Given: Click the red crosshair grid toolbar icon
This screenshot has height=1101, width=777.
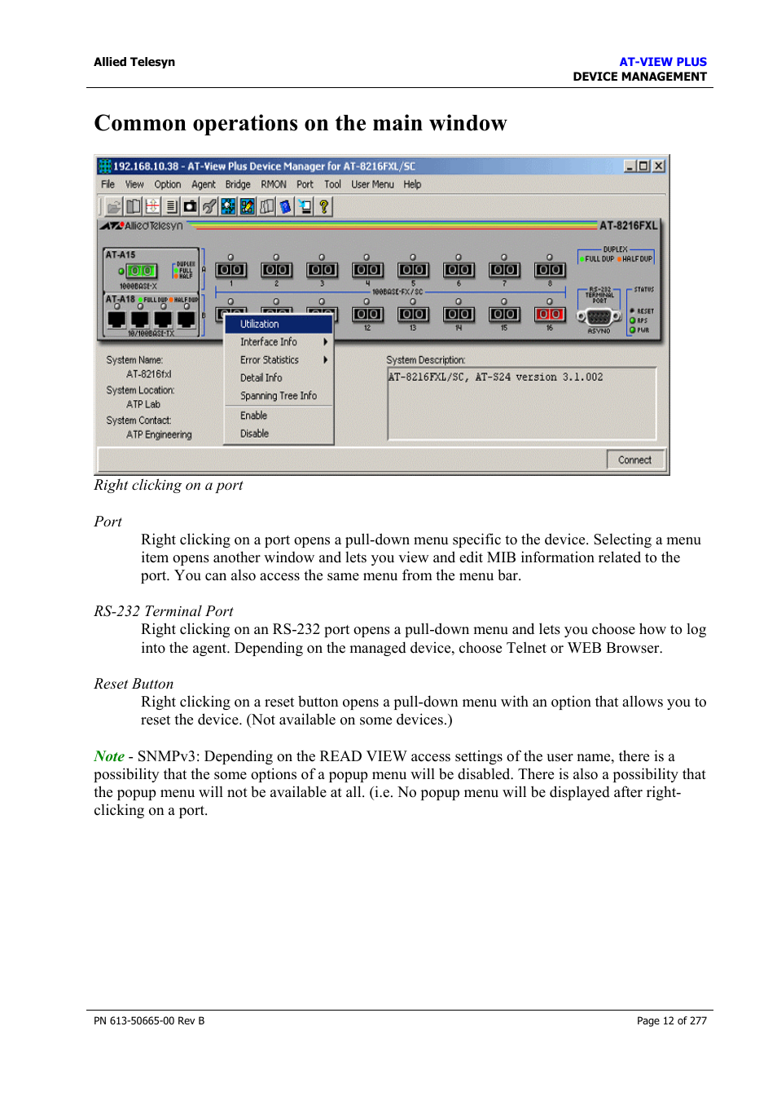Looking at the screenshot, I should pyautogui.click(x=152, y=206).
